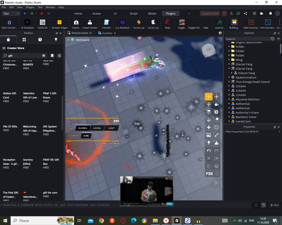Collapse the expanded Glacier Fang tool
The width and height of the screenshot is (282, 225).
click(x=229, y=69)
